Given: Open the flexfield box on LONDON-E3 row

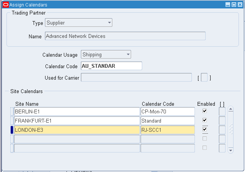Looking at the screenshot, I should 222,130.
